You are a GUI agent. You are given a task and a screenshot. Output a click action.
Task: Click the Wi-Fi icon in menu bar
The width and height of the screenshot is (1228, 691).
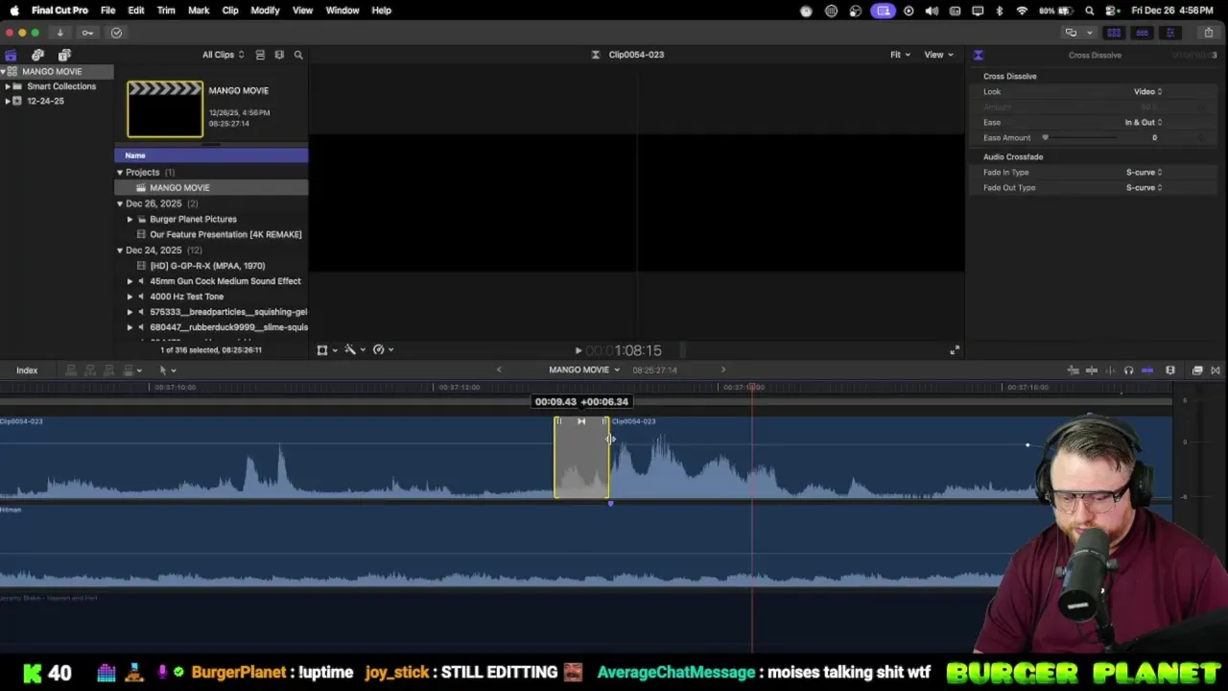coord(1022,11)
